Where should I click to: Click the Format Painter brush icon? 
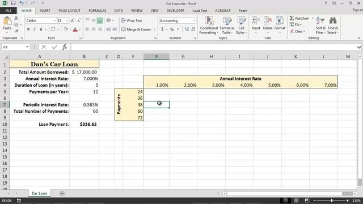(x=16, y=31)
